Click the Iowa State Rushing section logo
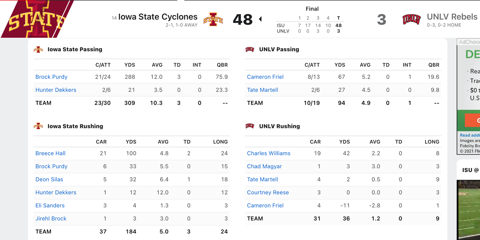The height and width of the screenshot is (240, 480). [38, 126]
